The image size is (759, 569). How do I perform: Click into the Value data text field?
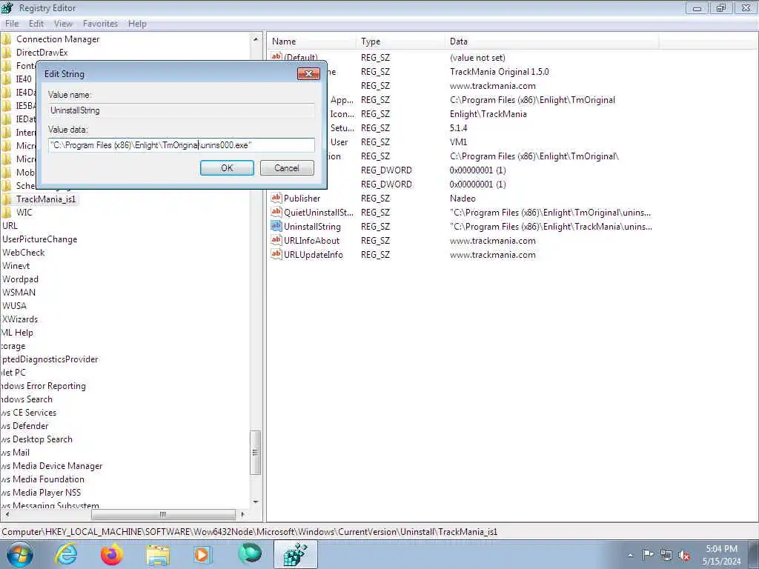182,145
